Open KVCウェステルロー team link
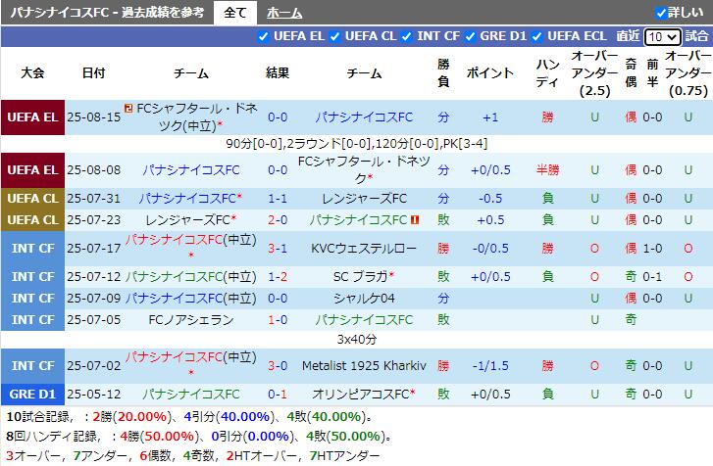This screenshot has width=713, height=466. click(x=364, y=249)
